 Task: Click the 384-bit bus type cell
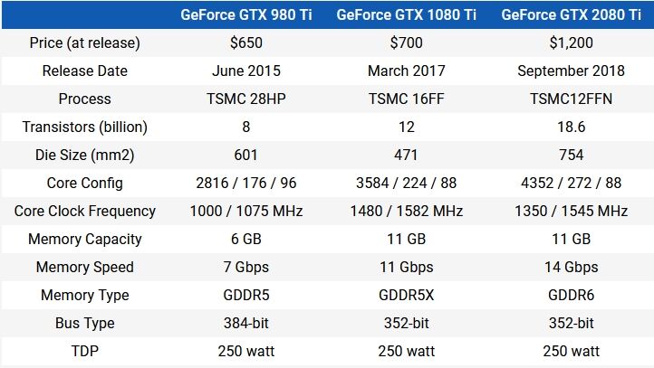coord(246,323)
